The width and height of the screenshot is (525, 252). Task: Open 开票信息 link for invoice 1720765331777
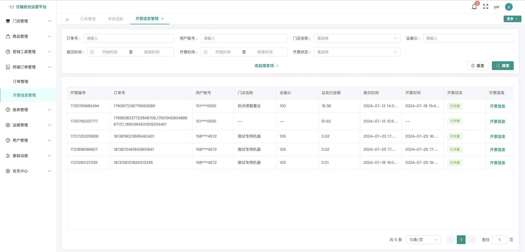pyautogui.click(x=497, y=121)
